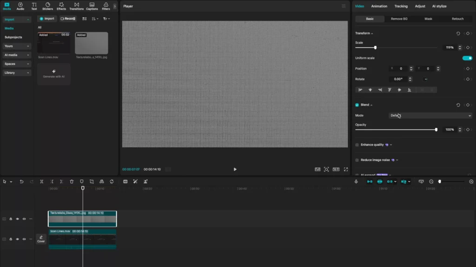
Task: Open the Stickers panel
Action: [x=47, y=6]
